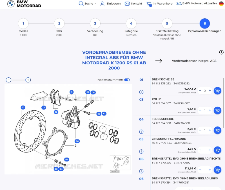Image resolution: width=225 pixels, height=190 pixels.
Task: Click the diagram zoom slider track
Action: [18, 80]
